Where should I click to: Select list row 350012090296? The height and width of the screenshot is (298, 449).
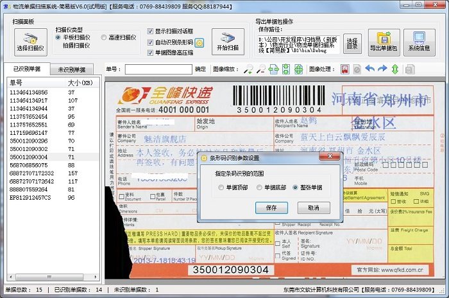(x=53, y=141)
